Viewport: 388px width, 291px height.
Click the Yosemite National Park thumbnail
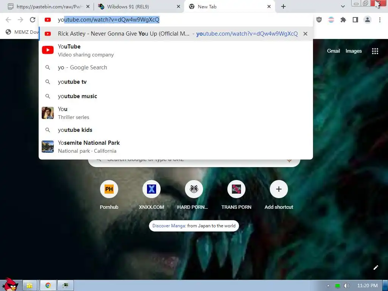(x=48, y=147)
